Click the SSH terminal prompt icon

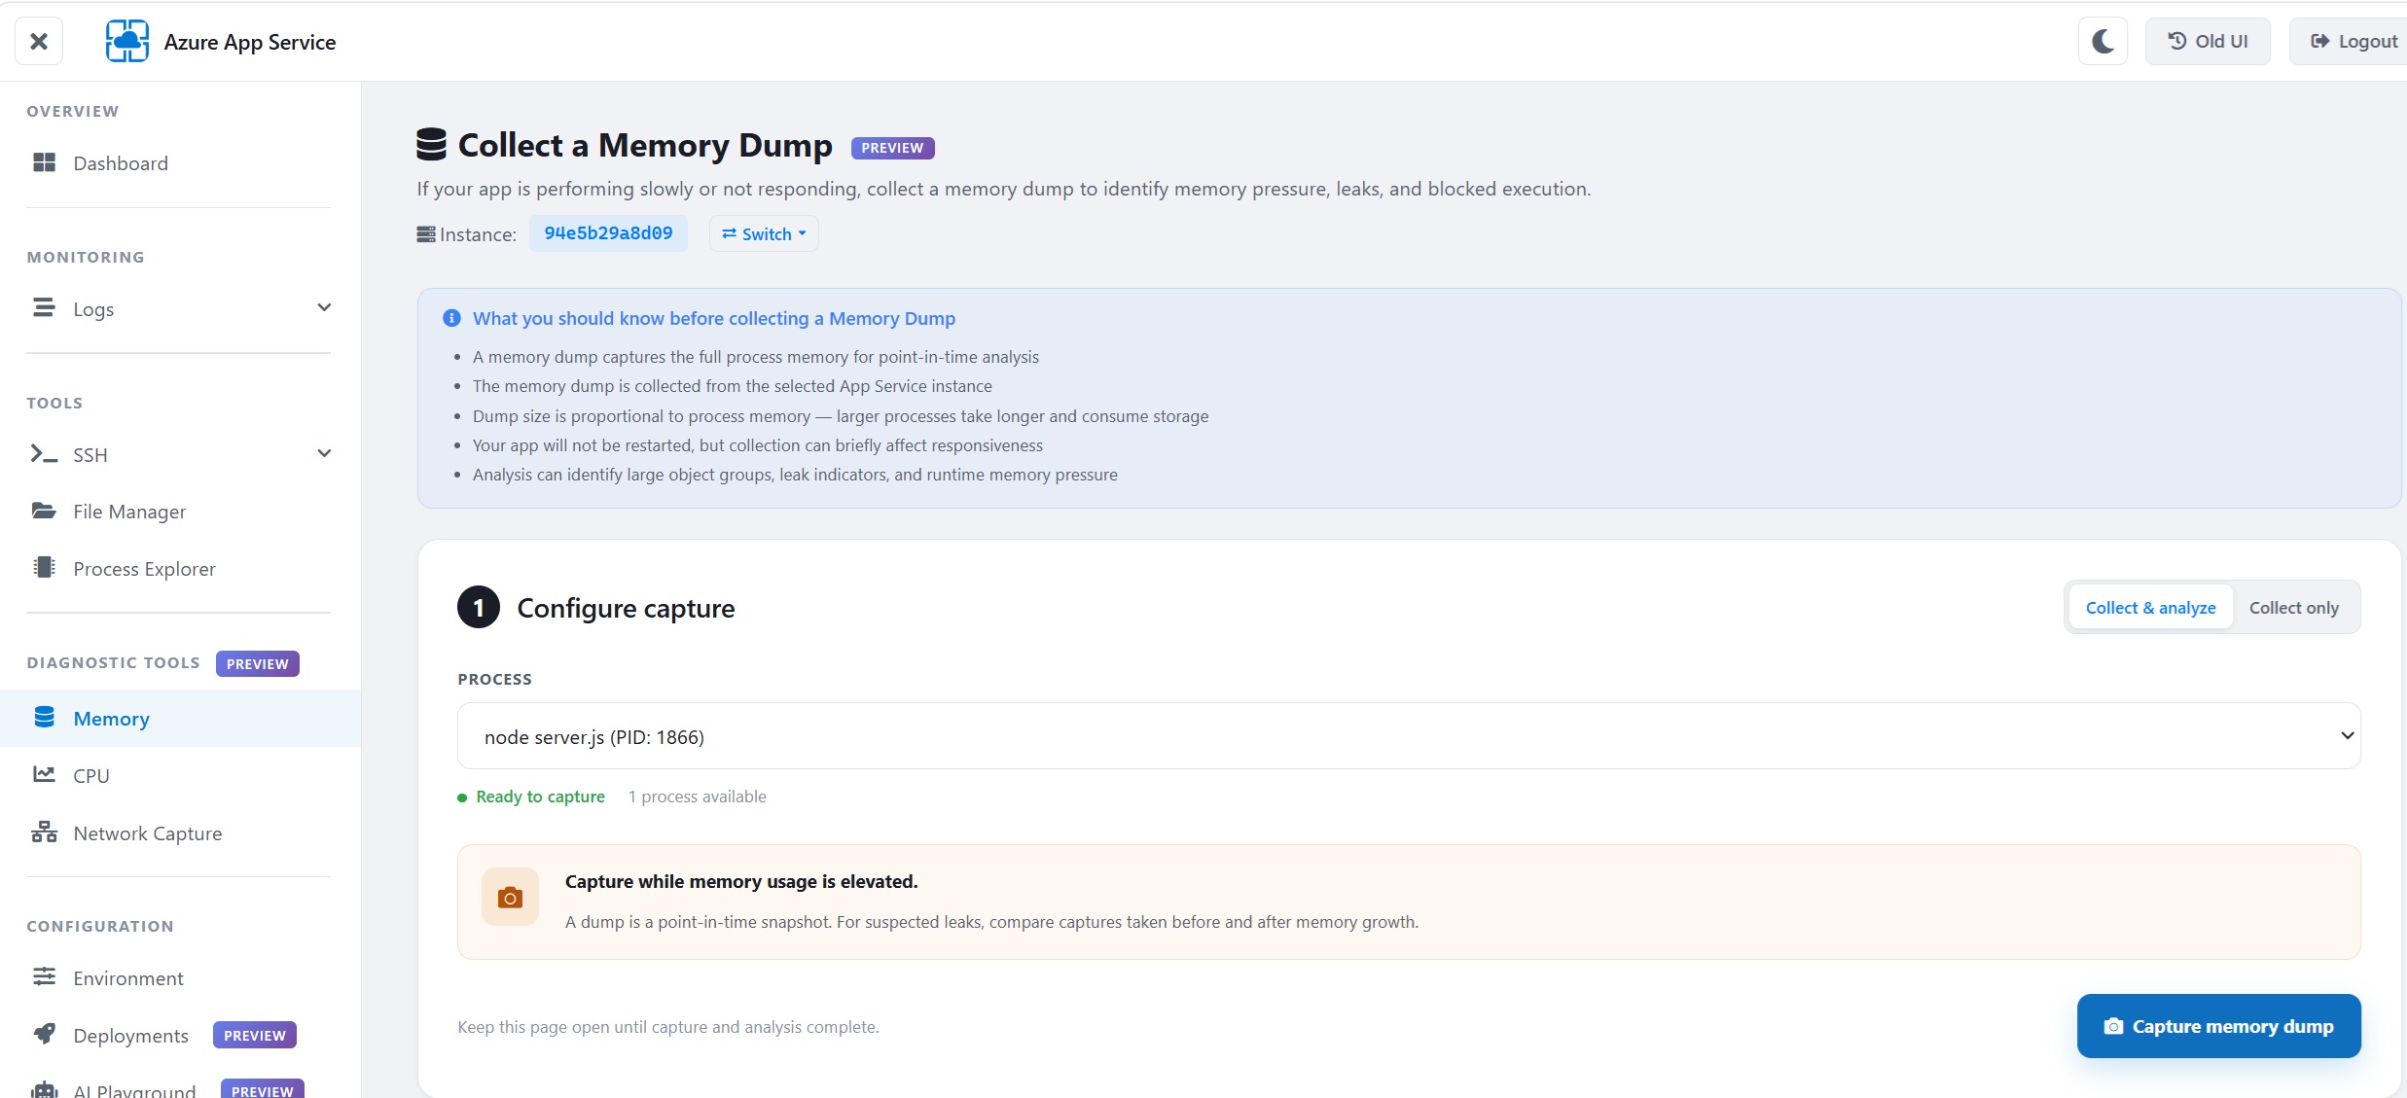click(45, 454)
